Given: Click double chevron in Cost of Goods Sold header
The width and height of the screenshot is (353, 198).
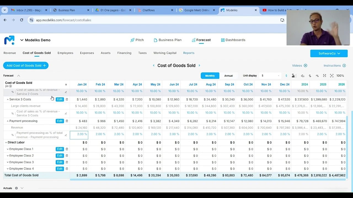Looking at the screenshot, I should 66,84.
